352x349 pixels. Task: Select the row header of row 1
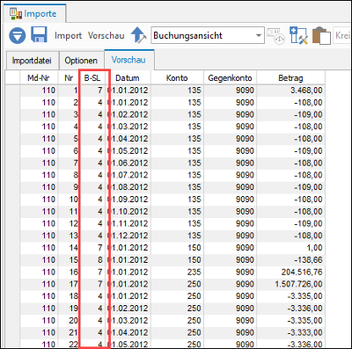click(x=12, y=91)
